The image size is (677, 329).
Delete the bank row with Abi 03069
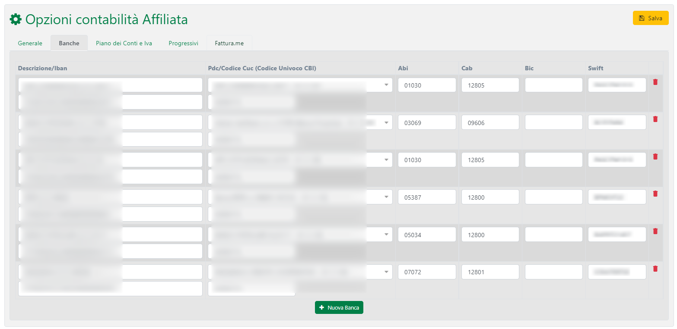tap(655, 119)
